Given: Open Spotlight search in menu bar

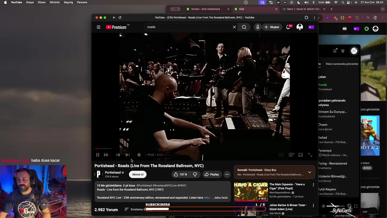Looking at the screenshot, I should [343, 2].
